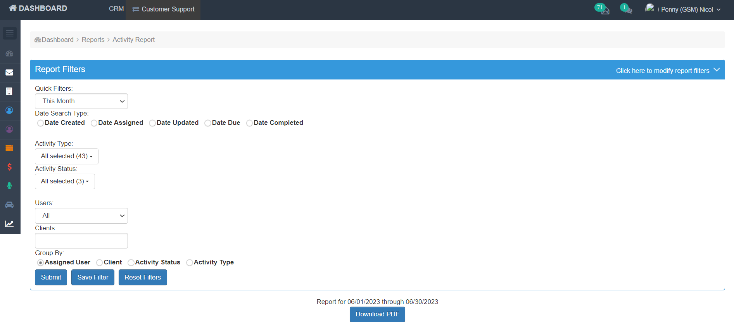Group by Activity Status radio button
Viewport: 734px width, 333px height.
coord(131,263)
